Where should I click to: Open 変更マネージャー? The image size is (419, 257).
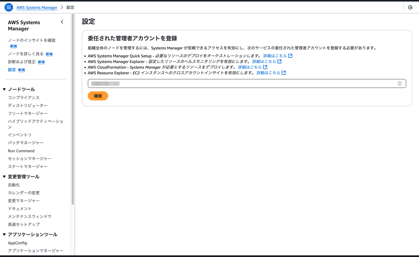24,201
